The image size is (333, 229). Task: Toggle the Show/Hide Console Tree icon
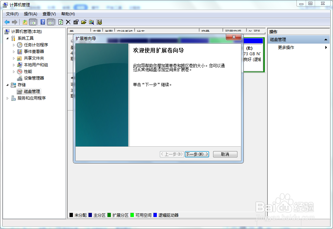[33, 22]
